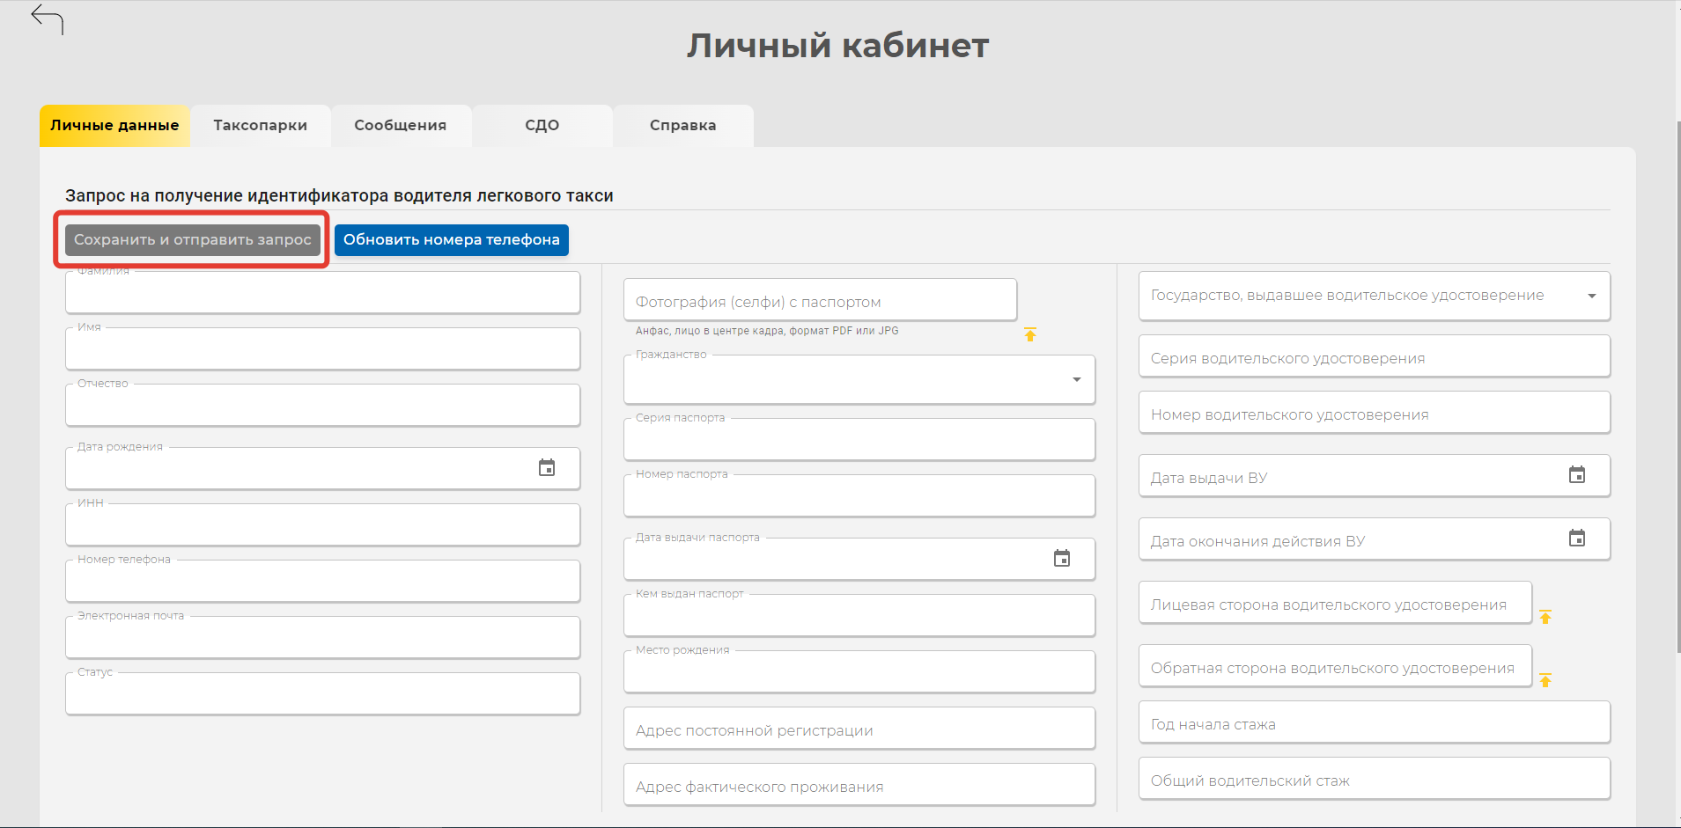Open the Таксопарки tab
The height and width of the screenshot is (828, 1681).
tap(261, 126)
